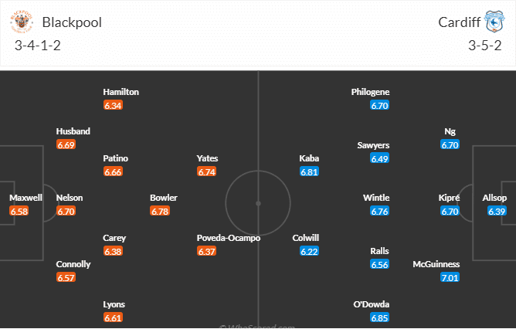Image resolution: width=516 pixels, height=329 pixels.
Task: Click Cardiff's 3-5-2 formation text
Action: (x=484, y=46)
